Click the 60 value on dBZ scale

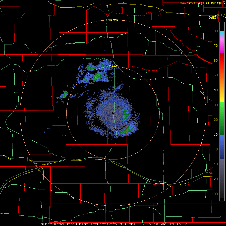pyautogui.click(x=216, y=61)
